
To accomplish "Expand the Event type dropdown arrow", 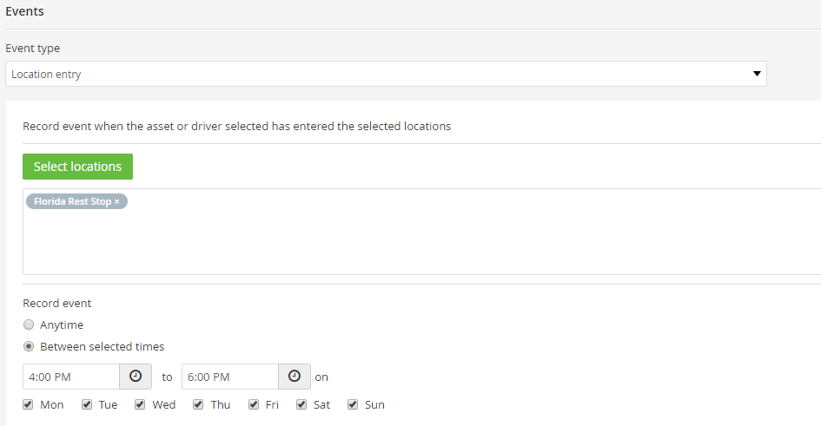I will (x=757, y=74).
